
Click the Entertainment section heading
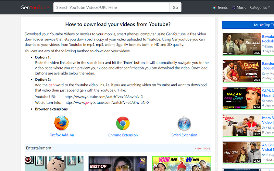click(39, 148)
